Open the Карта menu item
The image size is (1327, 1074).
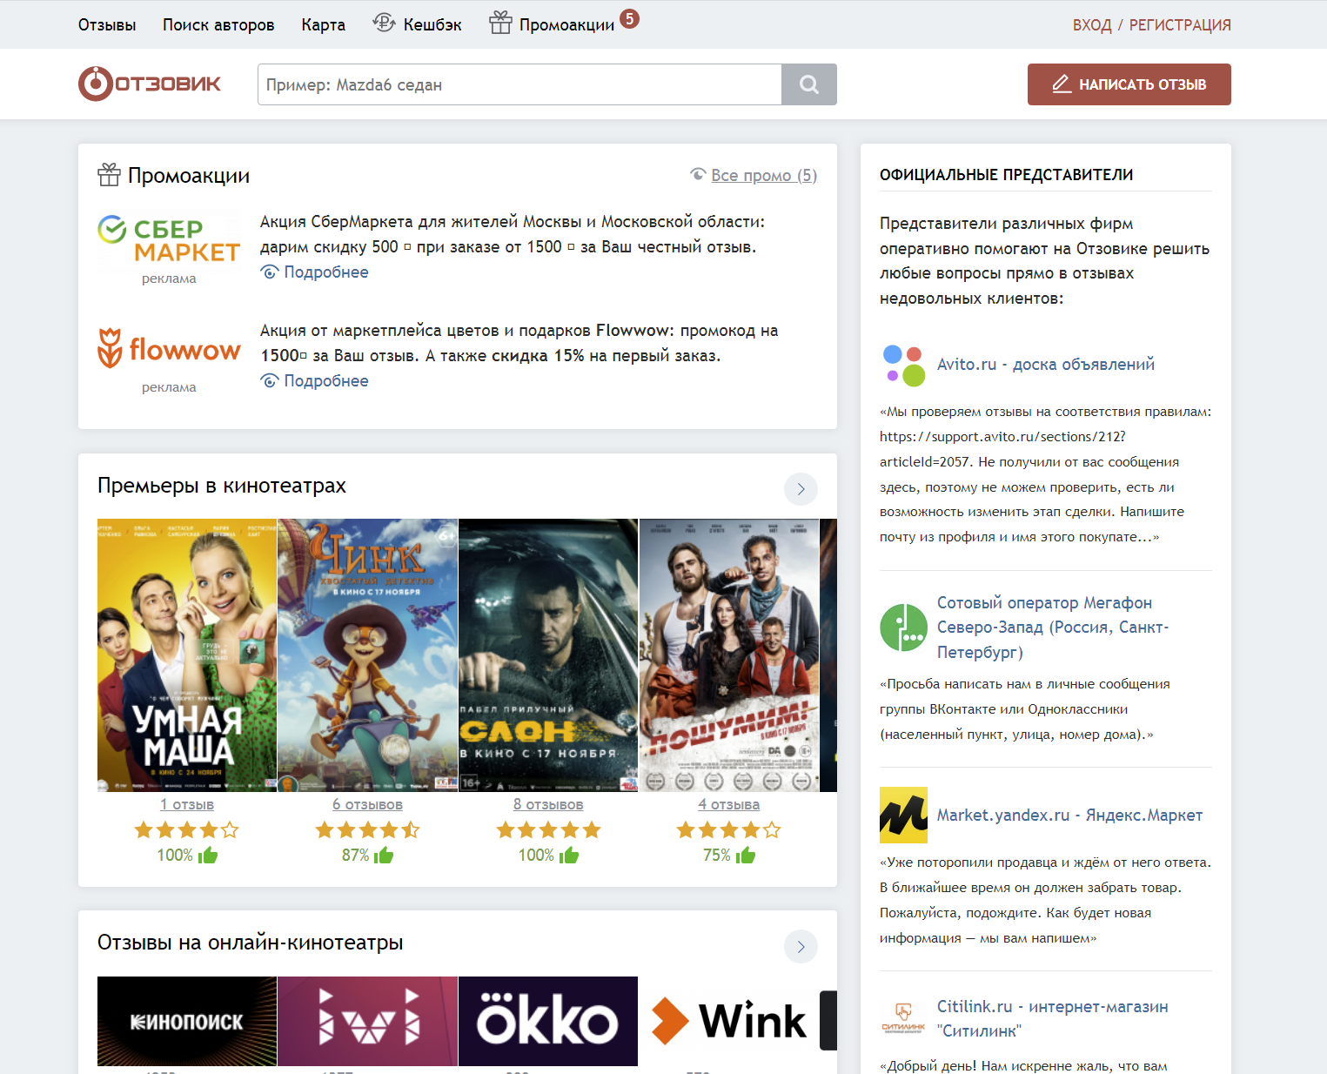click(x=324, y=25)
